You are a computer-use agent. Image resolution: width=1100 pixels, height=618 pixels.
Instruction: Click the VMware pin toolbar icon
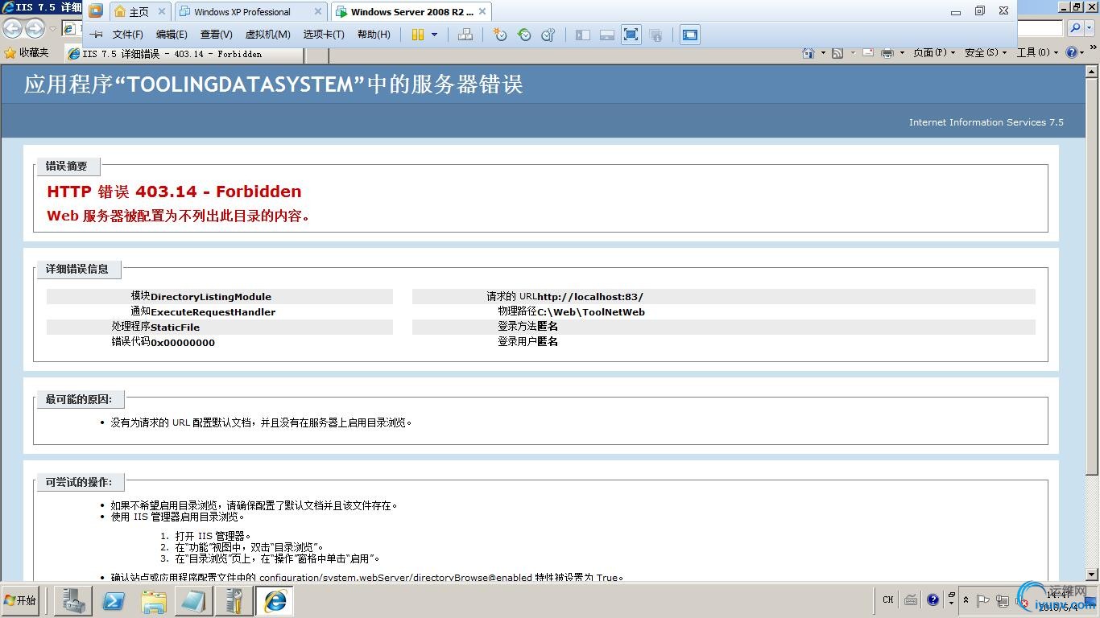tap(96, 35)
